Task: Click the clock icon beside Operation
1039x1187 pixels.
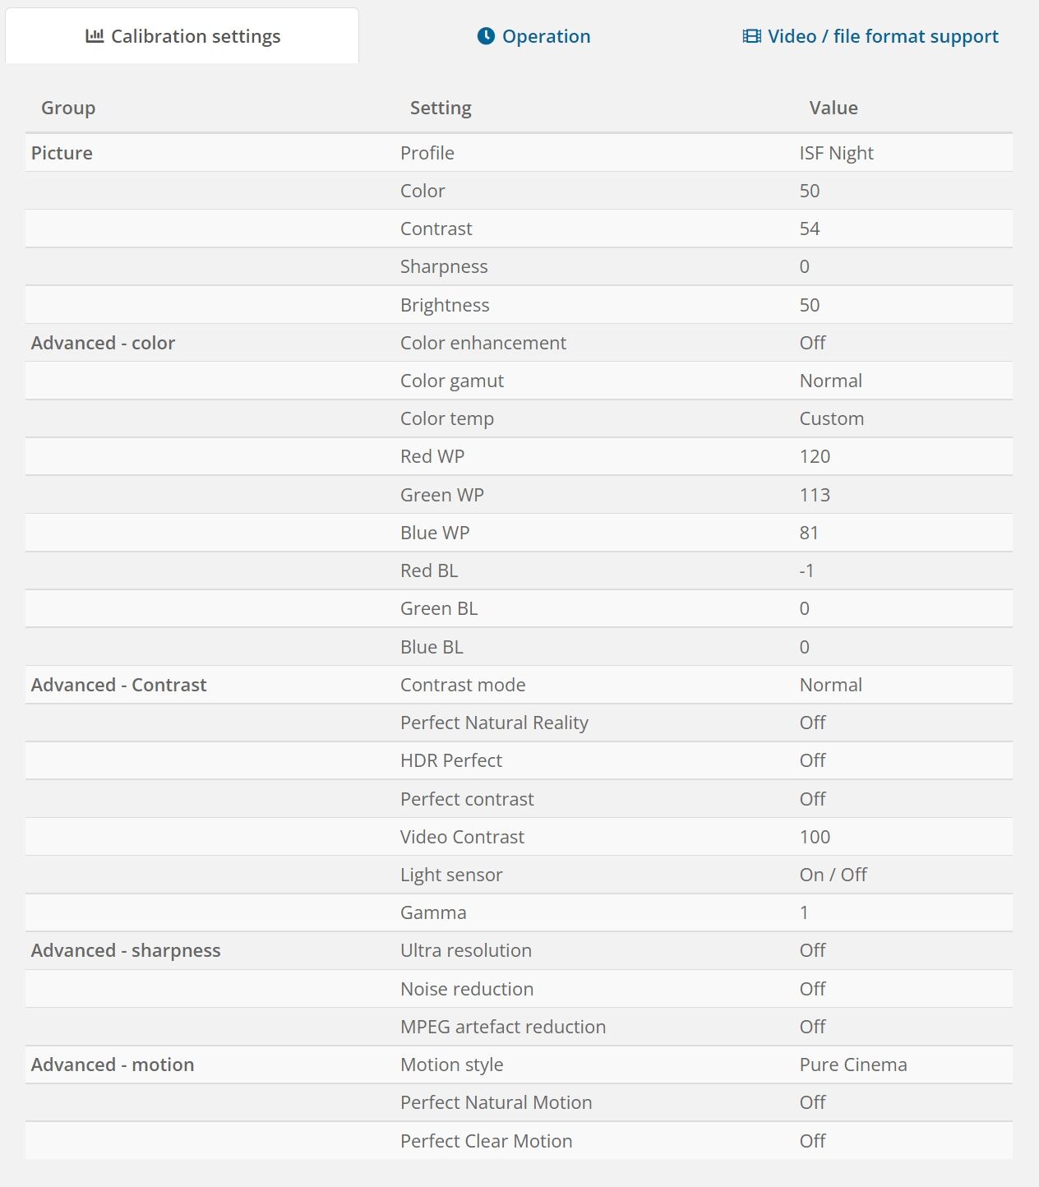Action: point(486,36)
